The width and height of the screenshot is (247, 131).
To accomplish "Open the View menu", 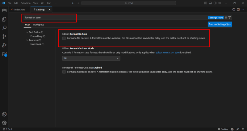I will point(36,3).
